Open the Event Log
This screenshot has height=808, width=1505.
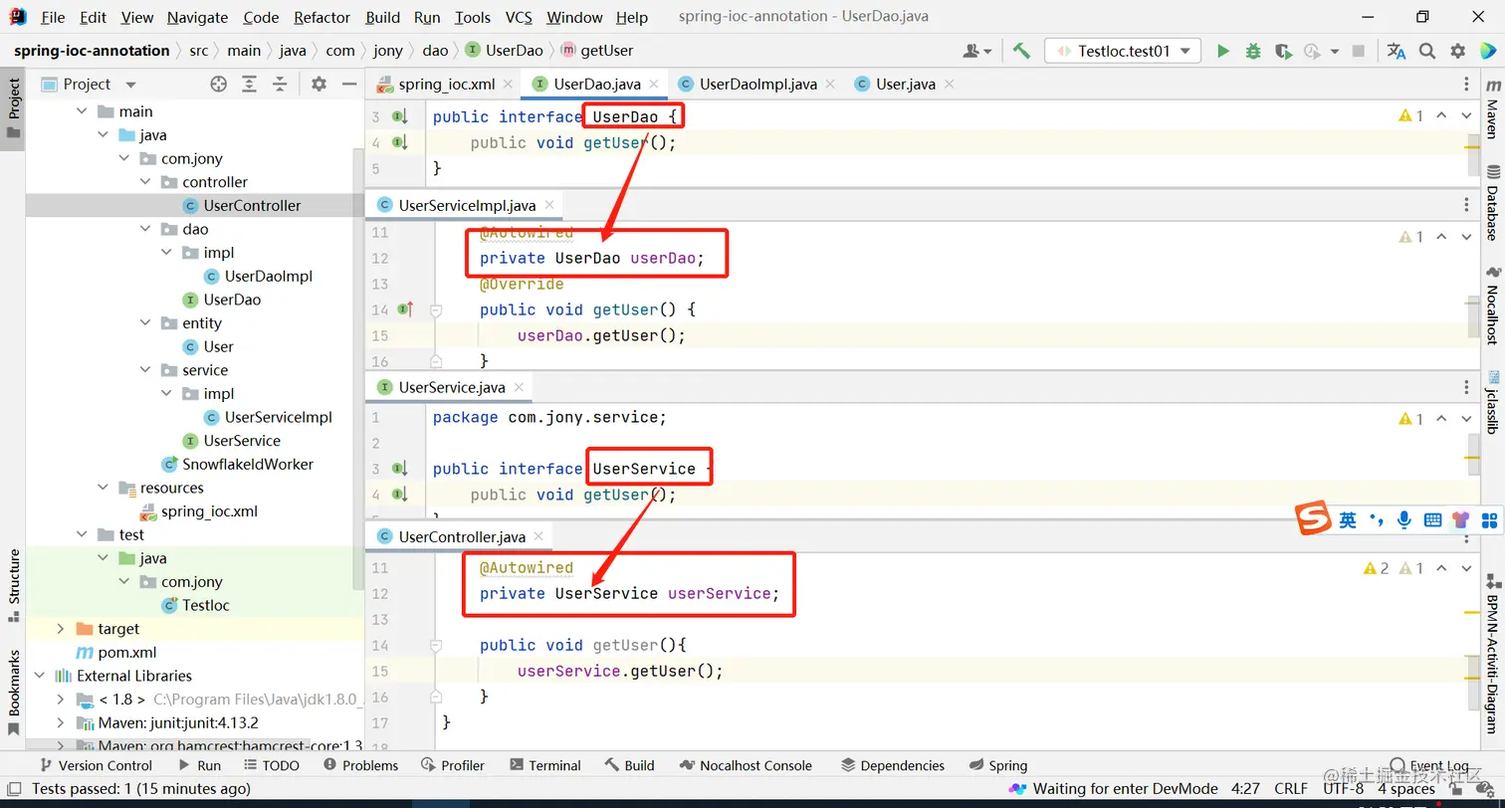[1429, 765]
